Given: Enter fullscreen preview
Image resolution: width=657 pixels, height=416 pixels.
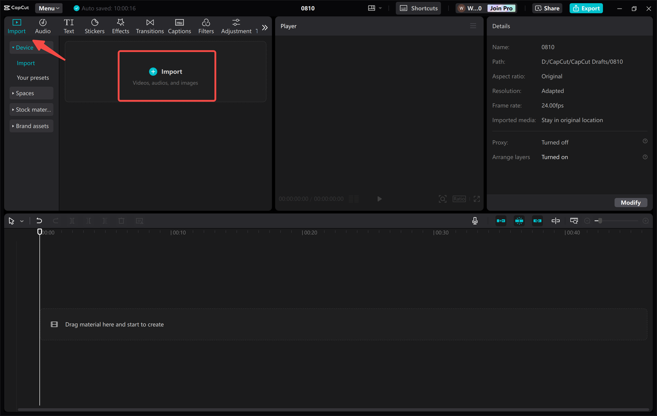Looking at the screenshot, I should point(476,199).
